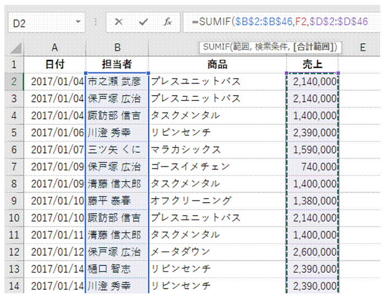Select date 2017/01/12 cell
The height and width of the screenshot is (296, 384).
tap(55, 252)
